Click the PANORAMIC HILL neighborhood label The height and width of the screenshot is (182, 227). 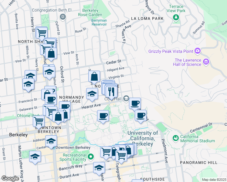198,163
